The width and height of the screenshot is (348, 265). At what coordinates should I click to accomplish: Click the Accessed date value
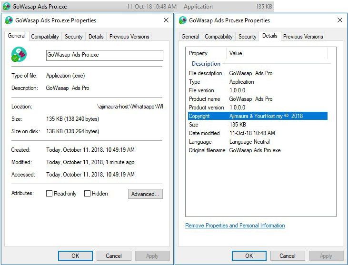pos(90,175)
